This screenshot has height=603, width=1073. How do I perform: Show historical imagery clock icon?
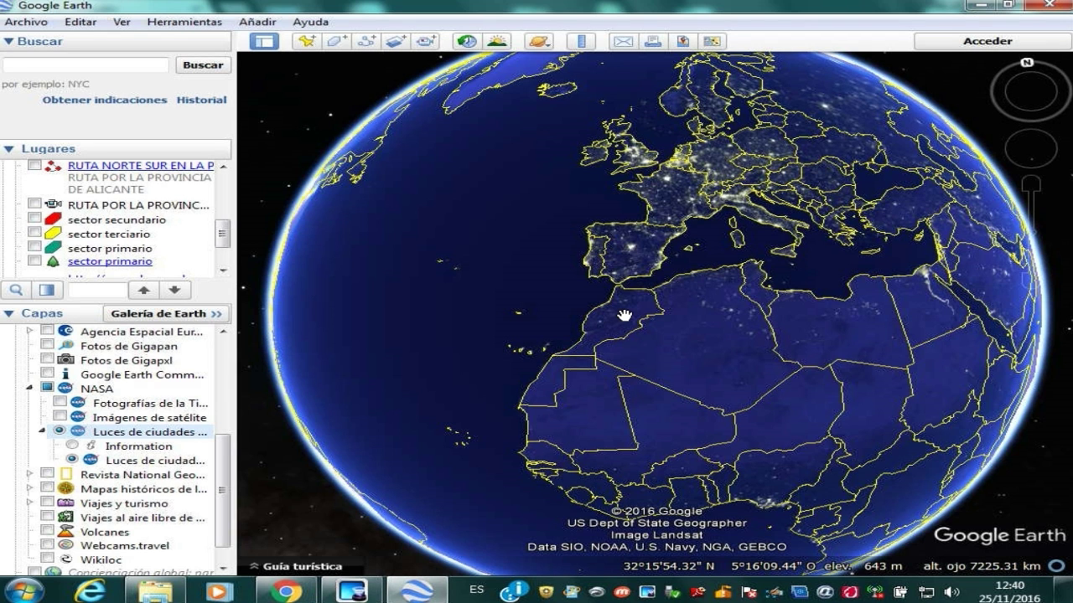tap(467, 41)
